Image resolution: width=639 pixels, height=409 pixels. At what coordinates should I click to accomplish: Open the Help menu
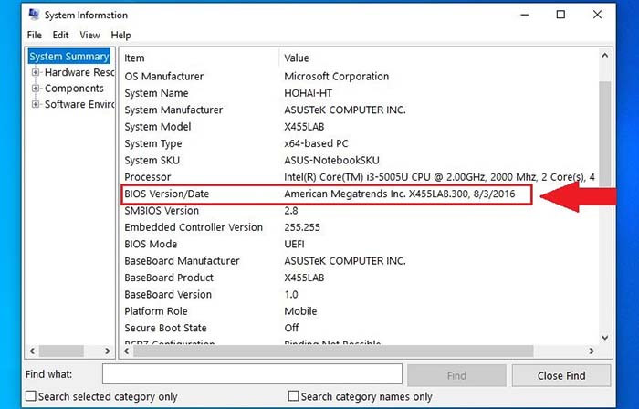pyautogui.click(x=120, y=35)
